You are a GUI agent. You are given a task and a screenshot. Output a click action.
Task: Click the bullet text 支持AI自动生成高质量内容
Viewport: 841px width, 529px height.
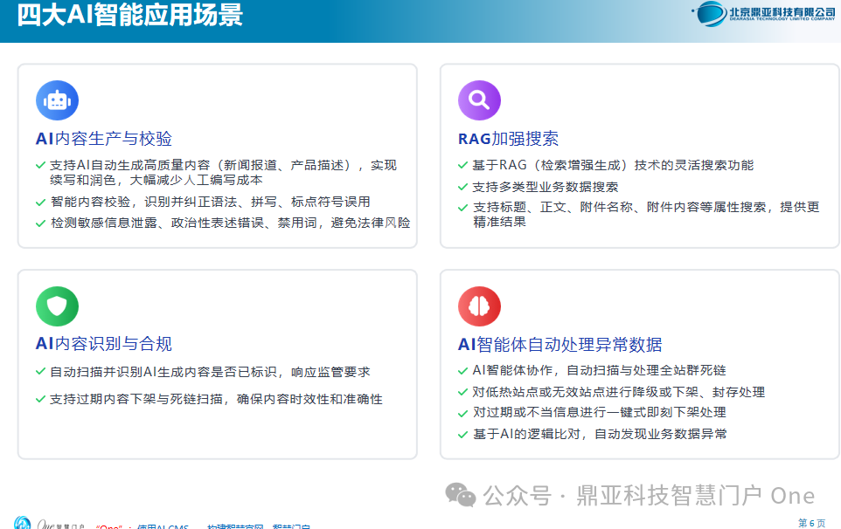[x=224, y=173]
